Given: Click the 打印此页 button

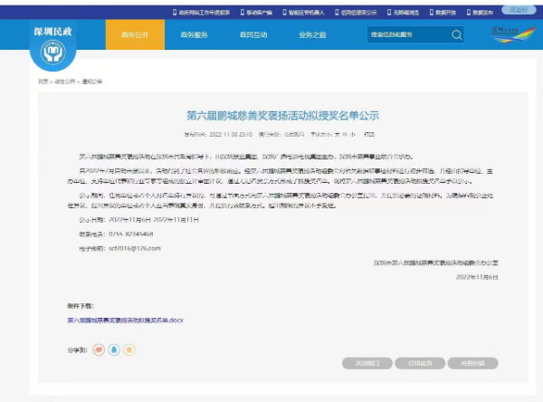Looking at the screenshot, I should coord(420,363).
